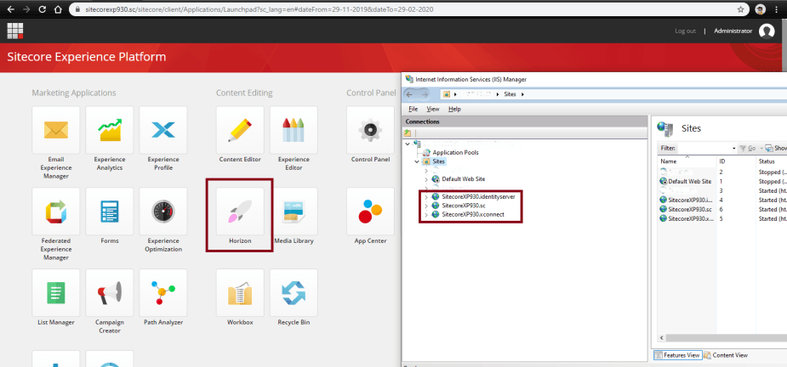Screen dimensions: 787x367
Task: Switch to Features View tab
Action: 677,355
